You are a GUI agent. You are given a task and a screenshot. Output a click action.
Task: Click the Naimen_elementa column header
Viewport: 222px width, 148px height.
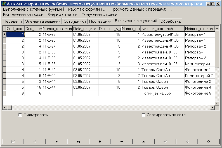[200, 29]
